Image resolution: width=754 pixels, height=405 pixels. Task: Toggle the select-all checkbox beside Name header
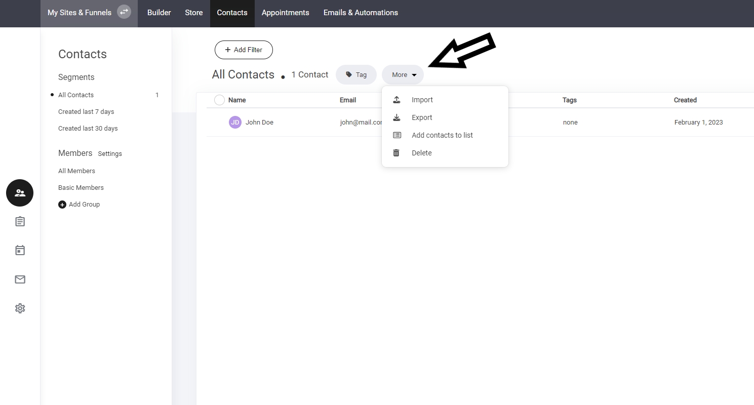[219, 100]
